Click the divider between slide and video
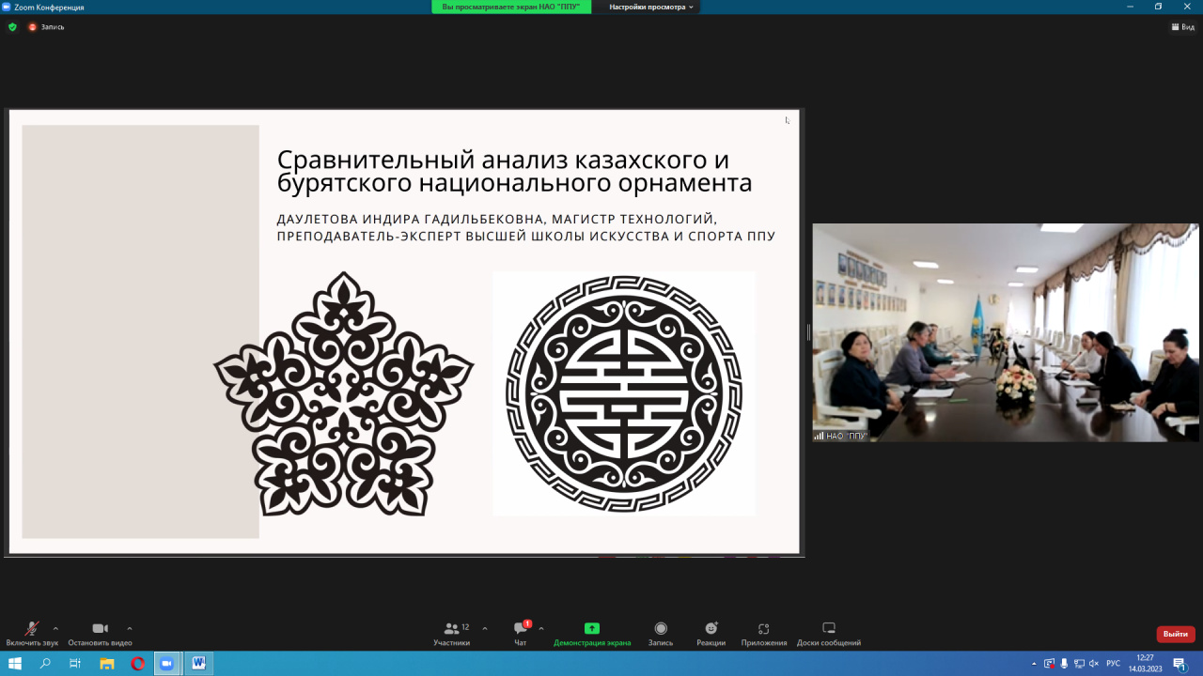The image size is (1203, 676). coord(808,332)
